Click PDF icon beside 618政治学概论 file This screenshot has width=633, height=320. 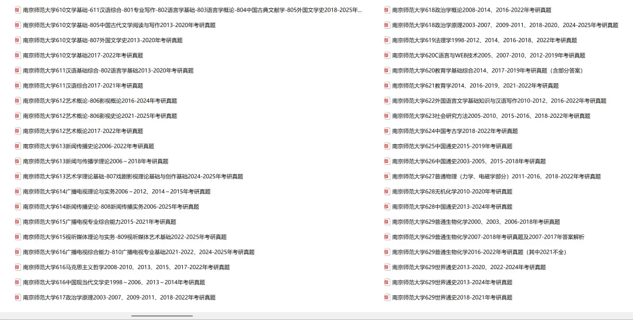point(387,10)
